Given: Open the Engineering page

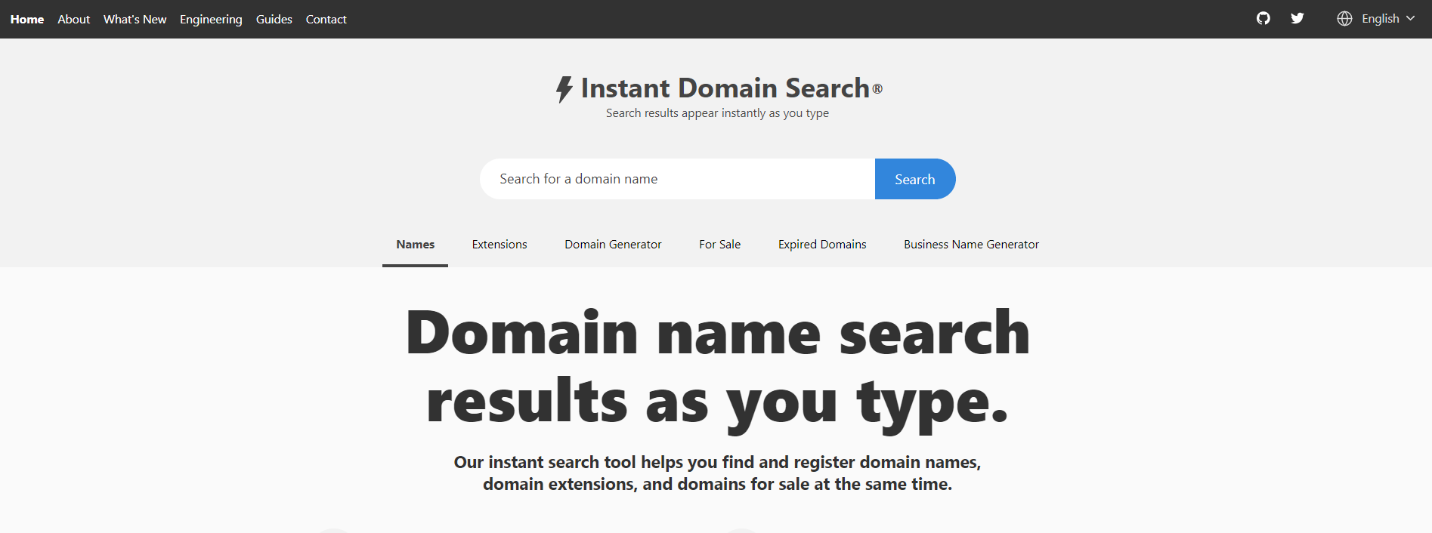Looking at the screenshot, I should [x=211, y=19].
